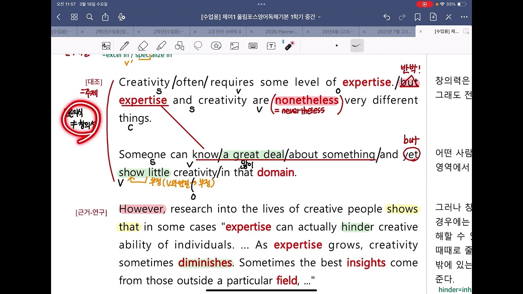Screen dimensions: 523x294
Task: Tap the yellow-highlighted word 'shows'
Action: [x=402, y=209]
